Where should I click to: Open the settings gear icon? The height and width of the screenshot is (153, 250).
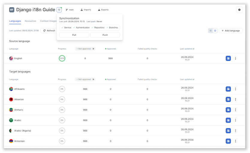click(239, 10)
